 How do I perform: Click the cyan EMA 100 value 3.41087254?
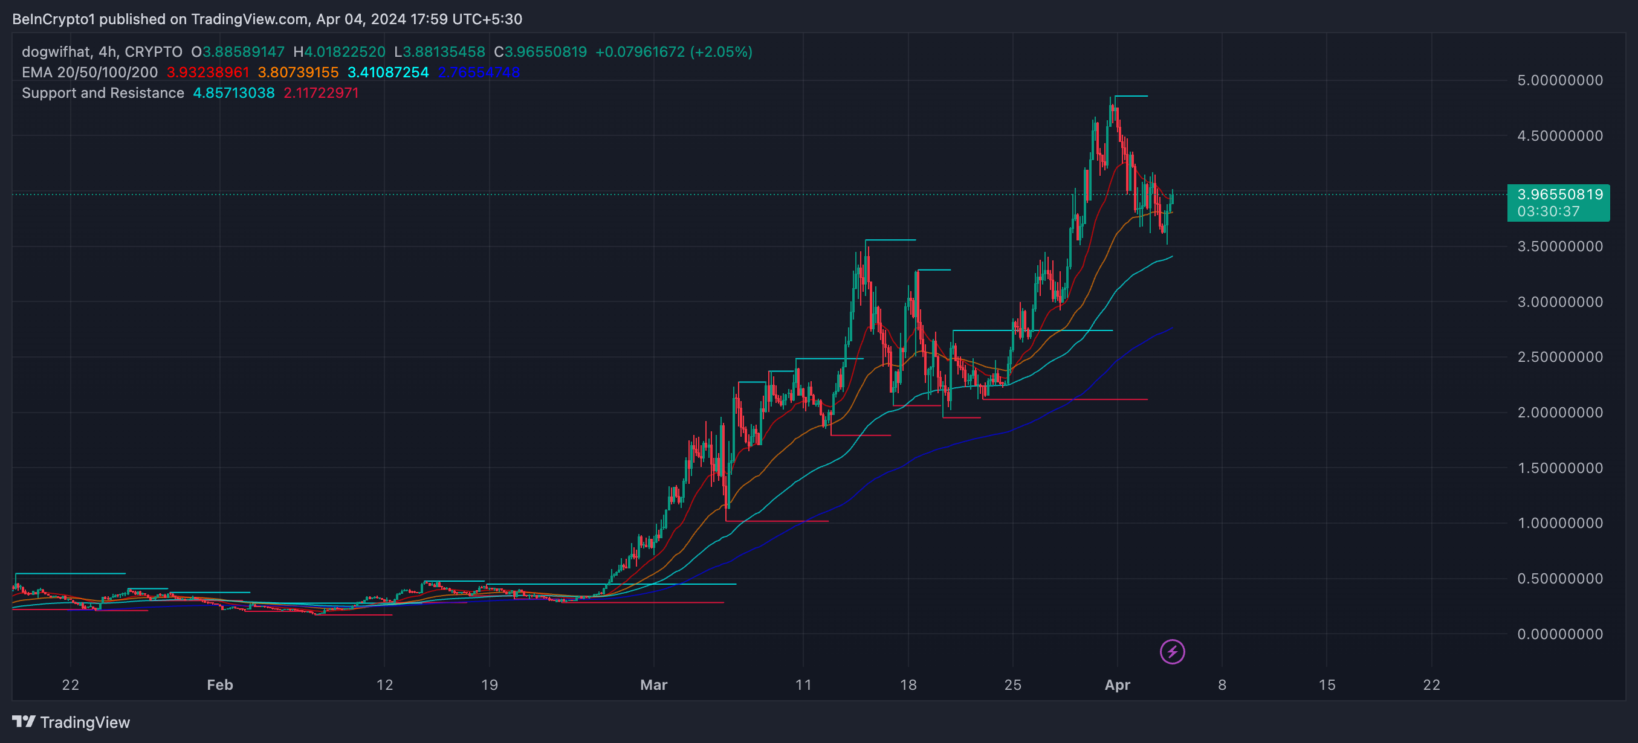[388, 72]
